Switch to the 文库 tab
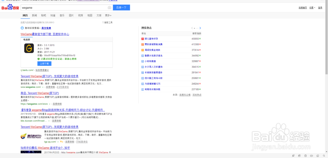This screenshot has width=328, height=158. tap(99, 15)
